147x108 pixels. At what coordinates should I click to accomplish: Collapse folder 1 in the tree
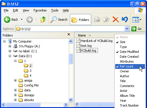[15, 61]
